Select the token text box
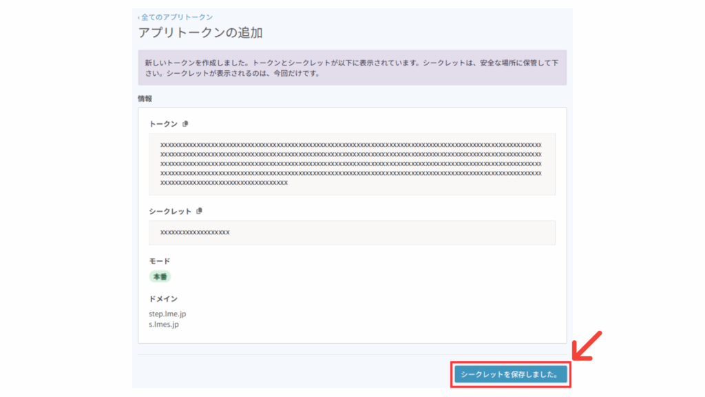 pyautogui.click(x=352, y=164)
